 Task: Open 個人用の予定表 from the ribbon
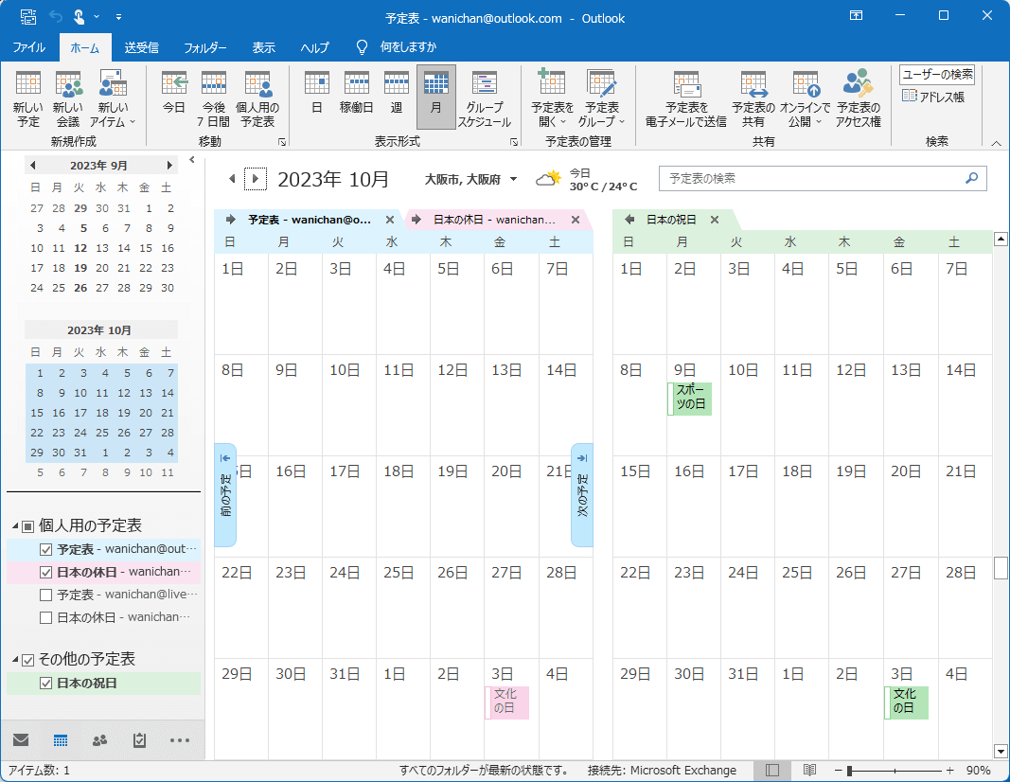(257, 99)
